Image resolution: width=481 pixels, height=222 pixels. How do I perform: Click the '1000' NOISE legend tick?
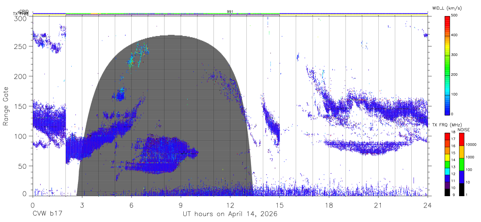click(x=470, y=157)
